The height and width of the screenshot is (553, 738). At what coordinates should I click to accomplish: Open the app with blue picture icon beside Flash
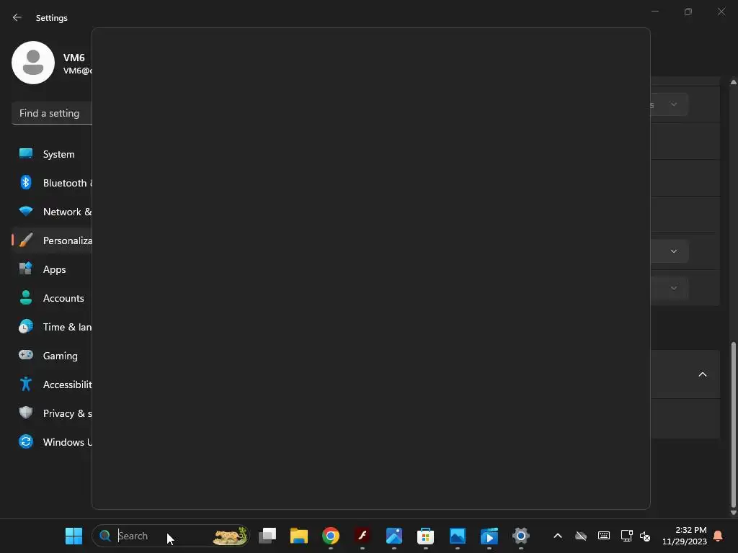[x=394, y=536]
